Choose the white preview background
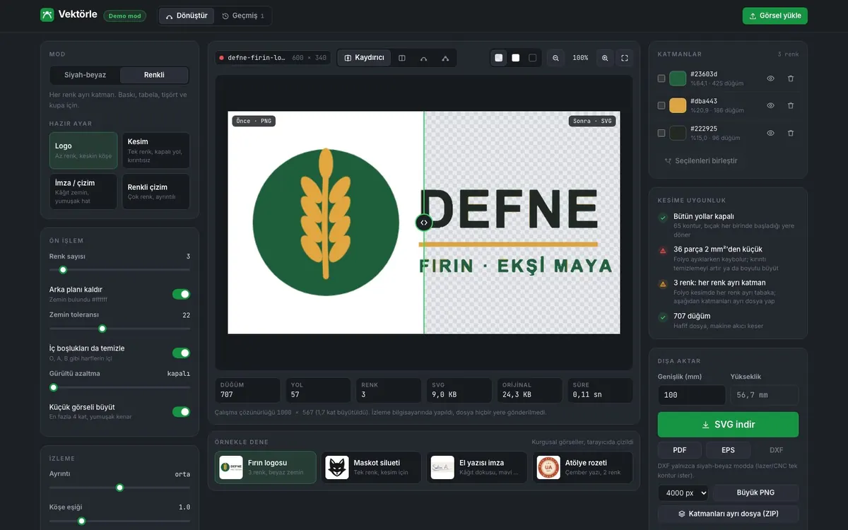Viewport: 848px width, 530px height. (516, 58)
